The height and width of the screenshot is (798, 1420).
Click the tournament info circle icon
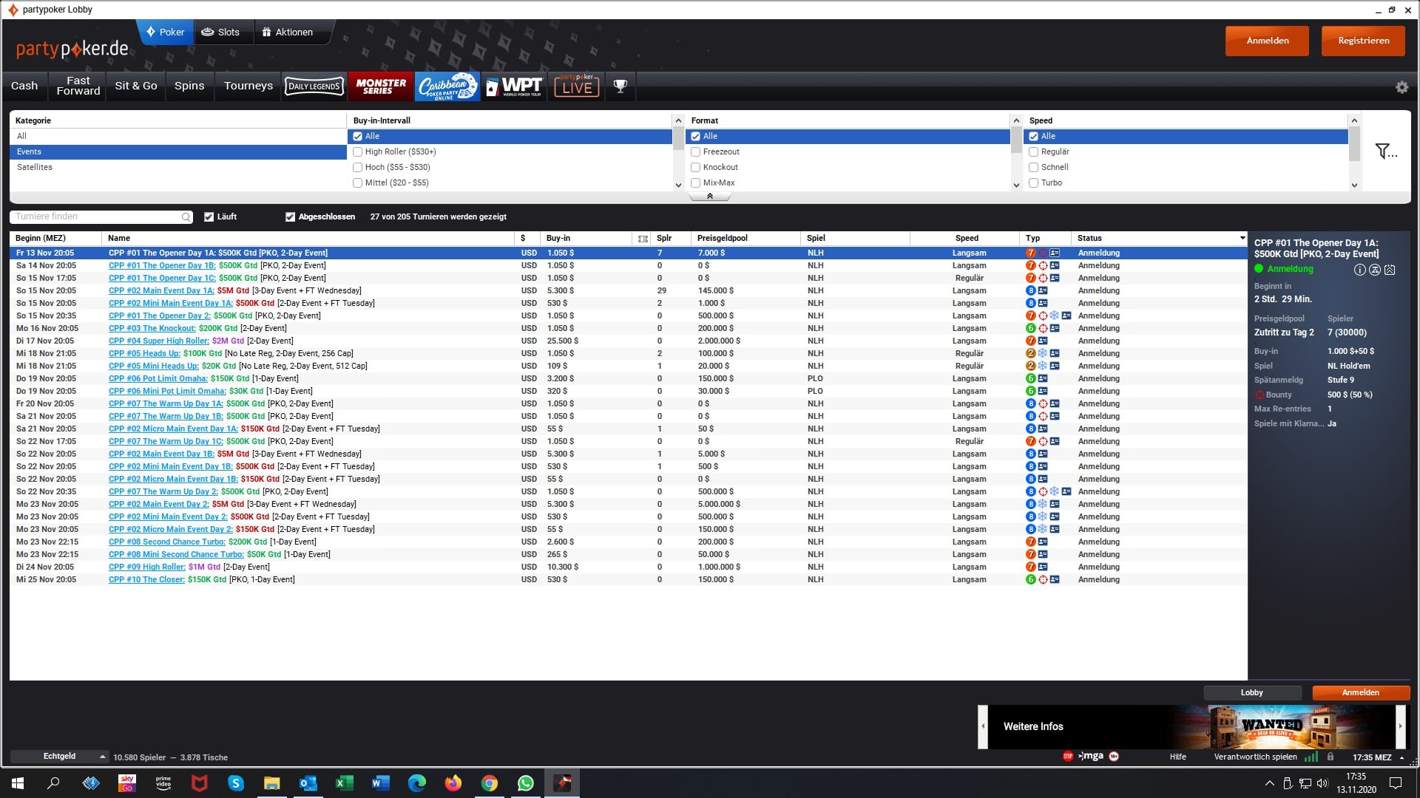1359,270
